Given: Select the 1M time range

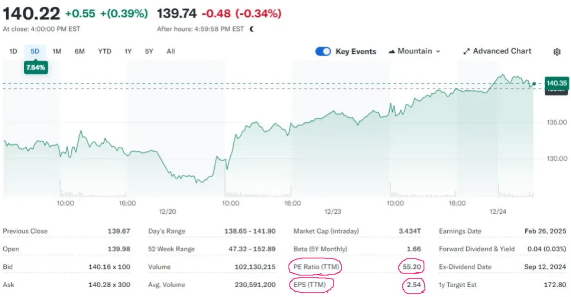Looking at the screenshot, I should click(x=57, y=51).
